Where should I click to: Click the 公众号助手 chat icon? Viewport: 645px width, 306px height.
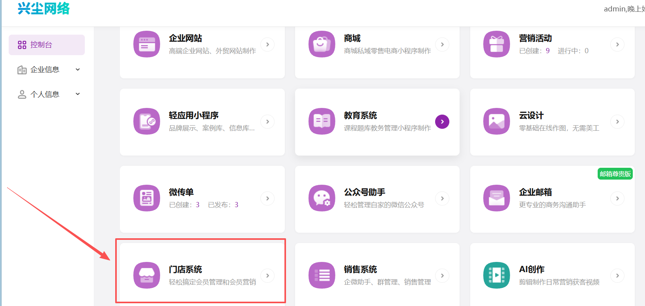click(322, 198)
